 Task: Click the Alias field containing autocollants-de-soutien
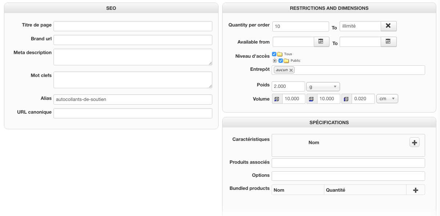pos(133,99)
